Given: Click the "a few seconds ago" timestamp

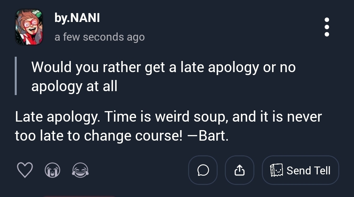Looking at the screenshot, I should (x=100, y=37).
